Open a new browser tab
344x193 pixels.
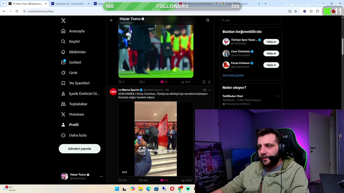[x=266, y=4]
